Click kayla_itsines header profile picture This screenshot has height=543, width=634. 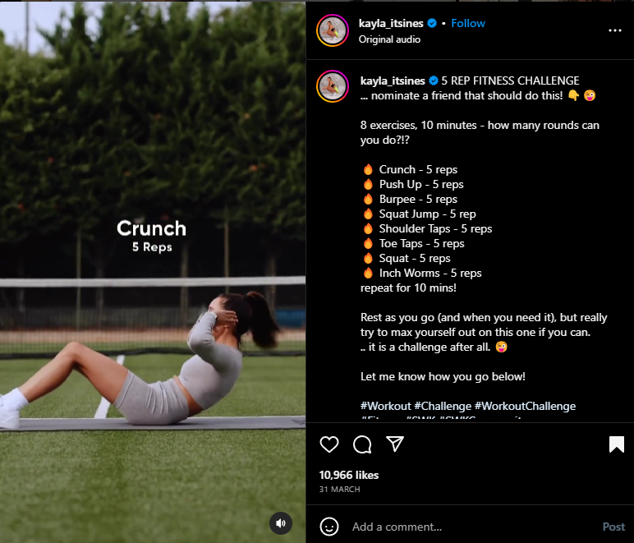coord(333,30)
